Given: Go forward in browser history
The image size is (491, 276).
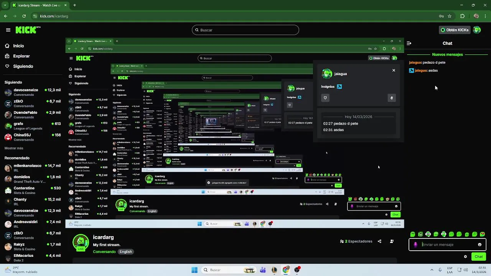Looking at the screenshot, I should tap(15, 16).
